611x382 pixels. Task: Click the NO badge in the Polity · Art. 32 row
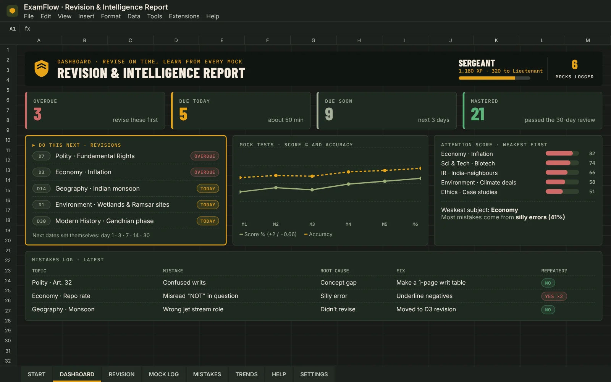click(548, 283)
